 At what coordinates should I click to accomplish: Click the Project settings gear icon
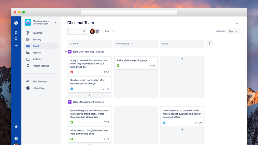pyautogui.click(x=28, y=66)
